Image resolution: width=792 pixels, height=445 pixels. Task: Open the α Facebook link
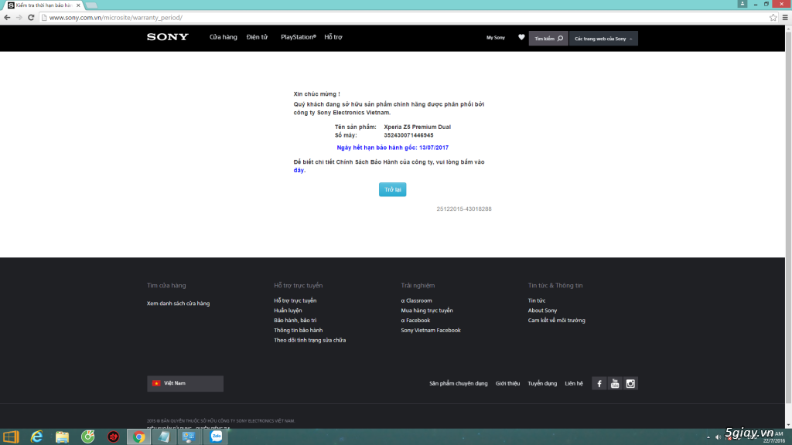pyautogui.click(x=415, y=321)
